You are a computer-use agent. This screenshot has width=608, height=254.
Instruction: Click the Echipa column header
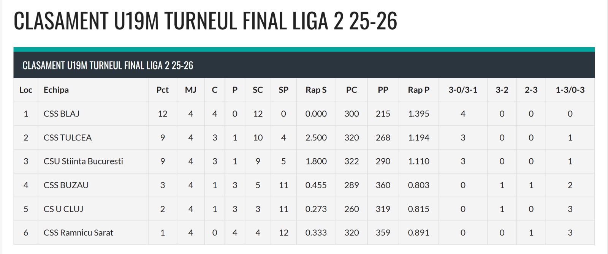pos(56,90)
